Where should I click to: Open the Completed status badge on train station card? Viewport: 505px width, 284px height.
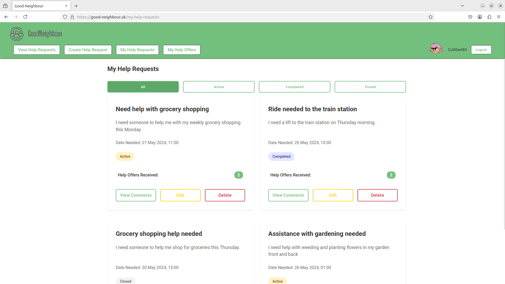tap(281, 156)
